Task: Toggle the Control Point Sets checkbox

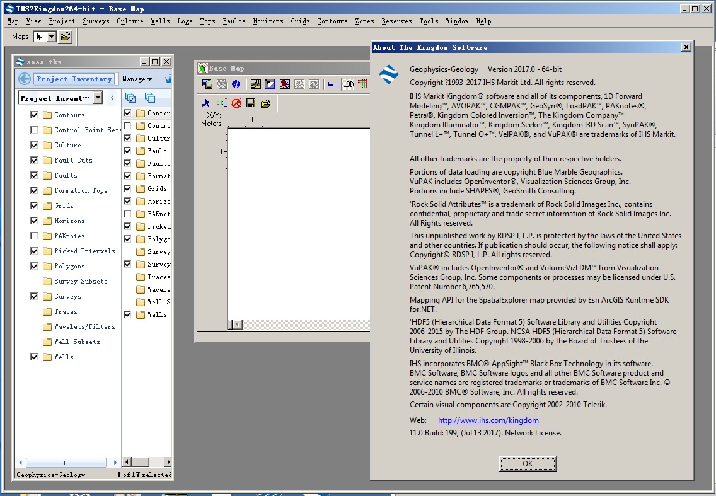Action: point(34,130)
